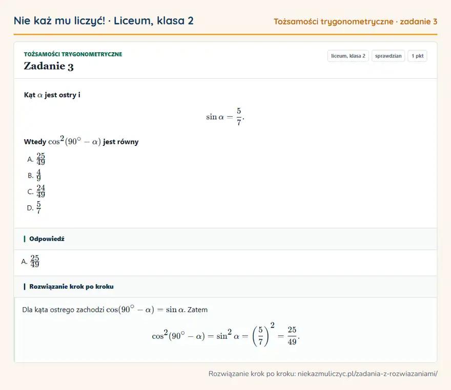Select answer option B. 4/9
451x390 pixels.
(34, 175)
